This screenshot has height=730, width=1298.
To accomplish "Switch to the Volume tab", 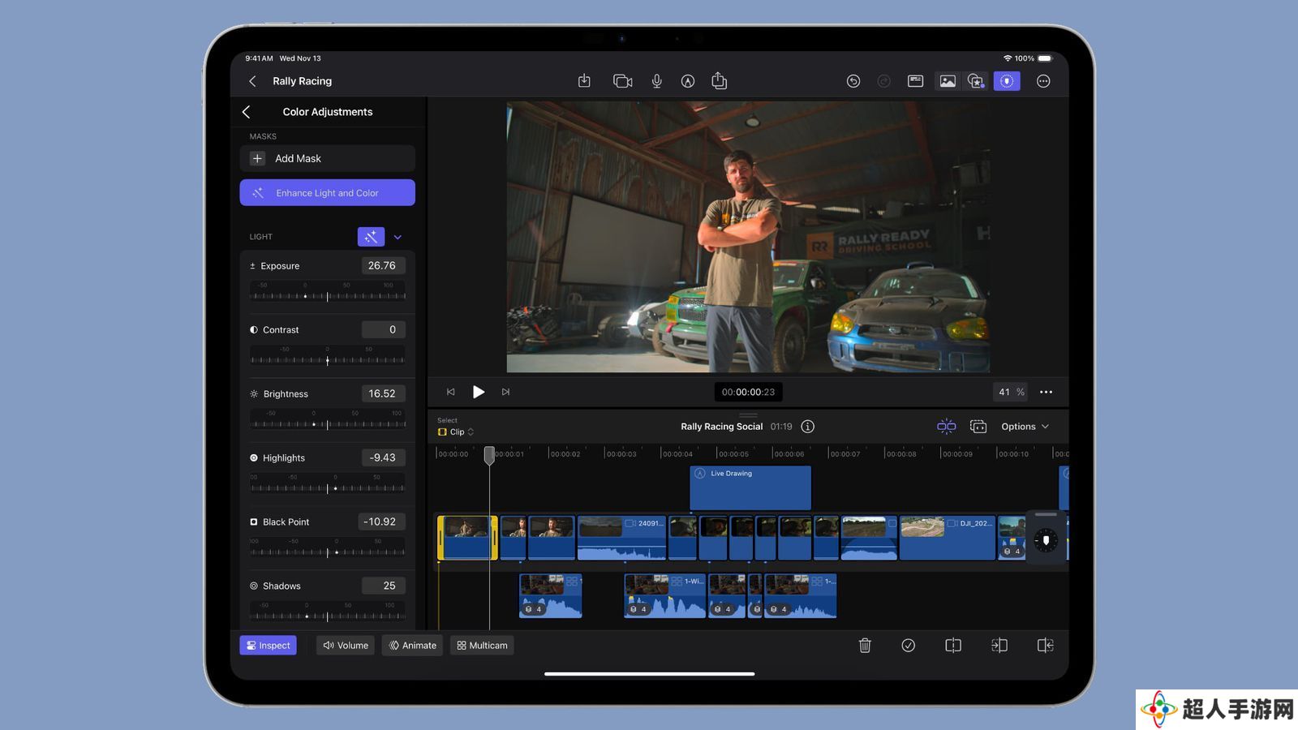I will click(x=346, y=646).
